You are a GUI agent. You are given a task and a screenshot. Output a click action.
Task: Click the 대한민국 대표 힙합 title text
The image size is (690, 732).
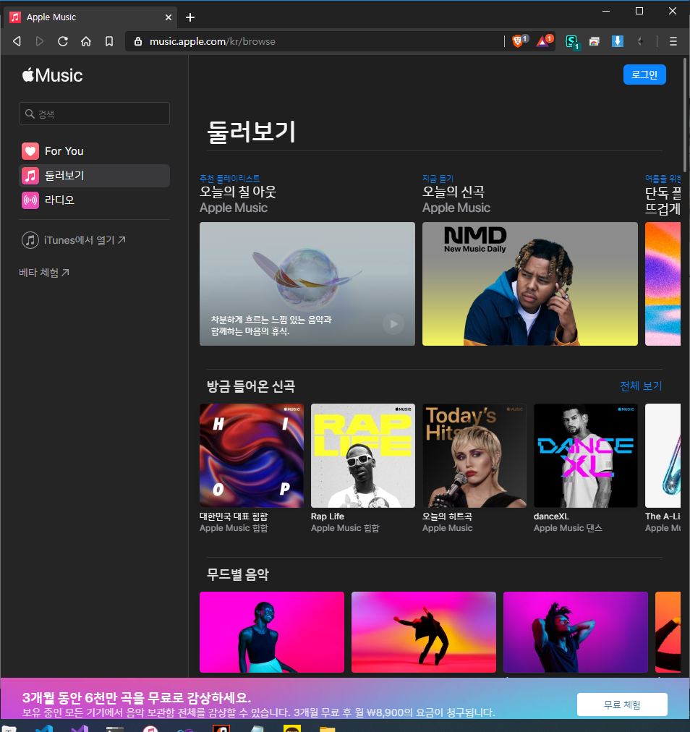tap(234, 516)
